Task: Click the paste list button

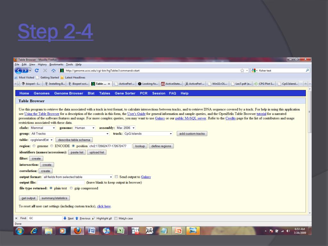Action: point(77,152)
